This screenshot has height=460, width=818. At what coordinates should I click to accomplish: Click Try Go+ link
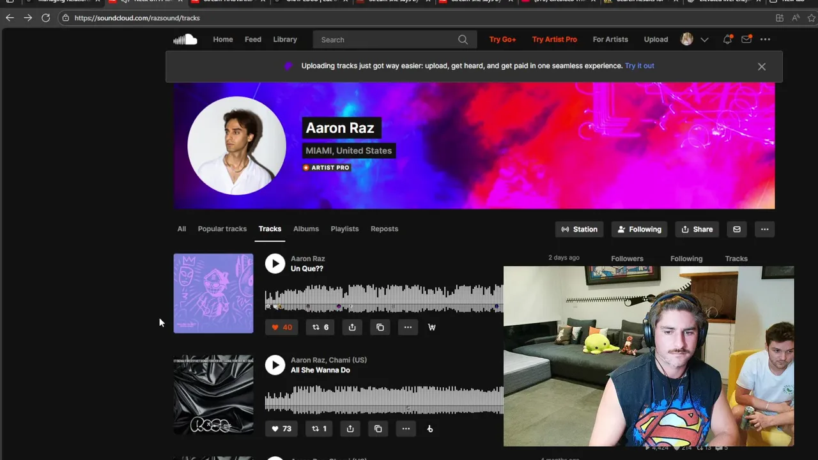pyautogui.click(x=502, y=40)
